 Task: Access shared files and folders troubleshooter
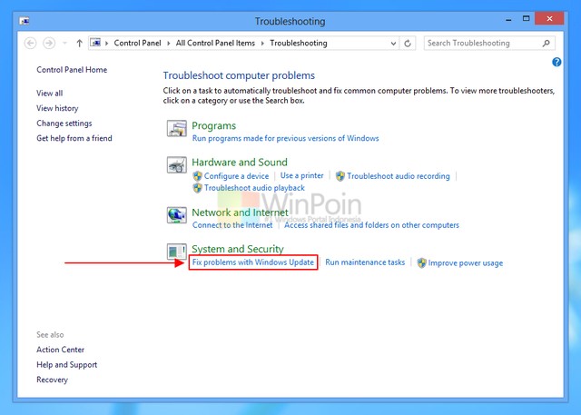371,225
